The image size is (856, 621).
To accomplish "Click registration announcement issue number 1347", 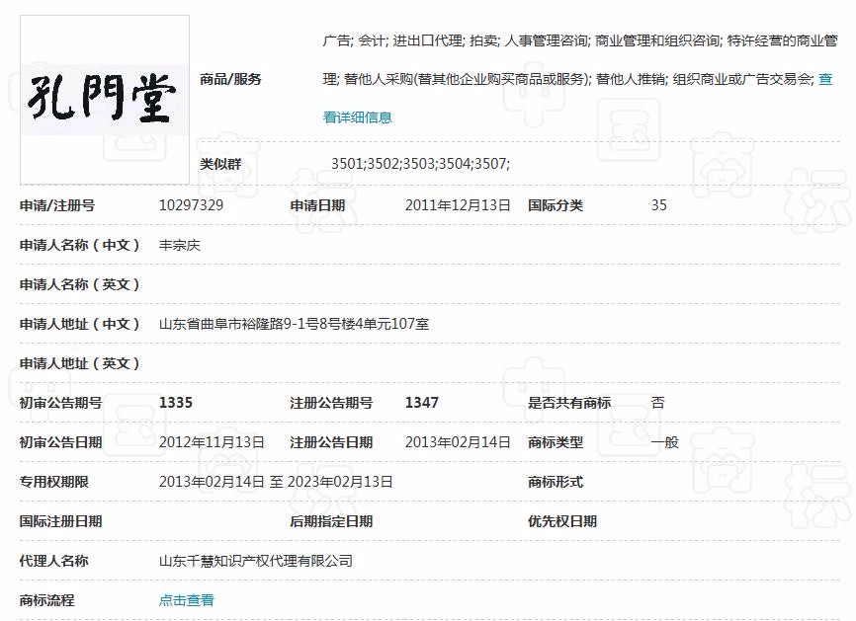I will pyautogui.click(x=422, y=403).
